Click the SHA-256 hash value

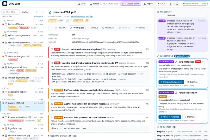[106, 42]
